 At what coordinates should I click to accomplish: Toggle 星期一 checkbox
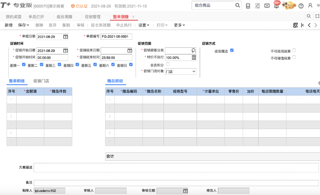[24, 64]
